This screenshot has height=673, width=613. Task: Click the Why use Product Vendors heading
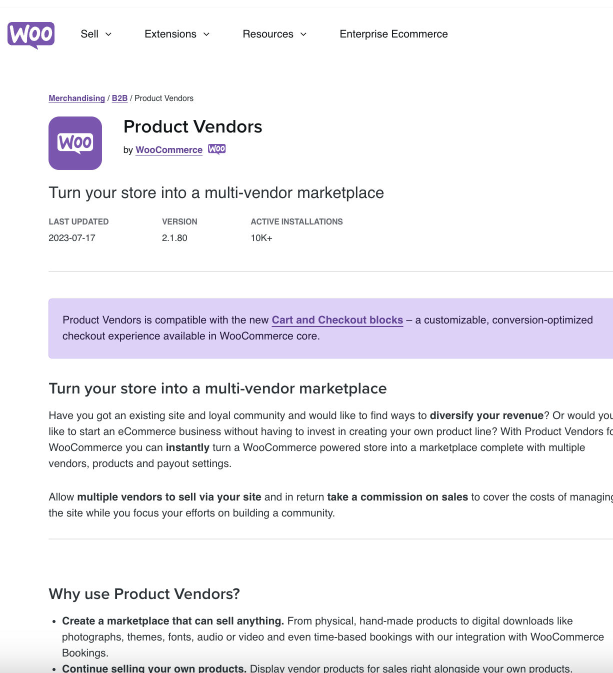(144, 594)
